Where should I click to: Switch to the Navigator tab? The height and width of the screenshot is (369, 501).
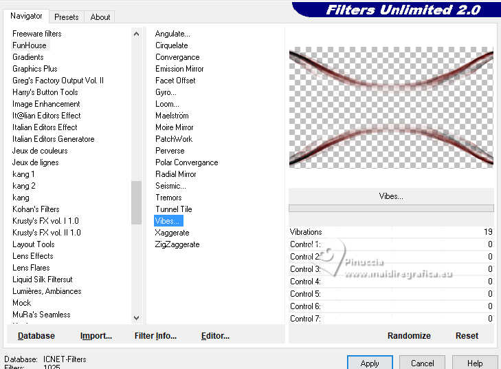click(26, 16)
